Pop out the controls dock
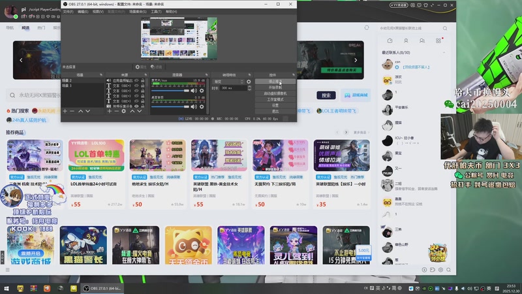The image size is (522, 294). [293, 74]
